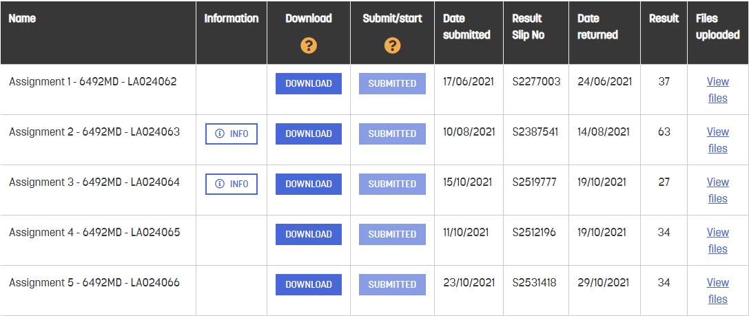Click the Submit/start column help question mark icon
Screen dimensions: 749x316
coord(392,45)
